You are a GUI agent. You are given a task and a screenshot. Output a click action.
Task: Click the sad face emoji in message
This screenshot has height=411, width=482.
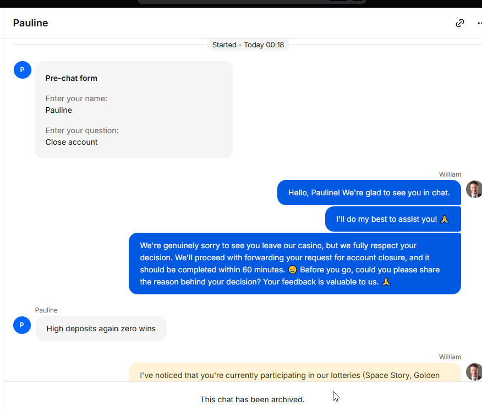292,270
